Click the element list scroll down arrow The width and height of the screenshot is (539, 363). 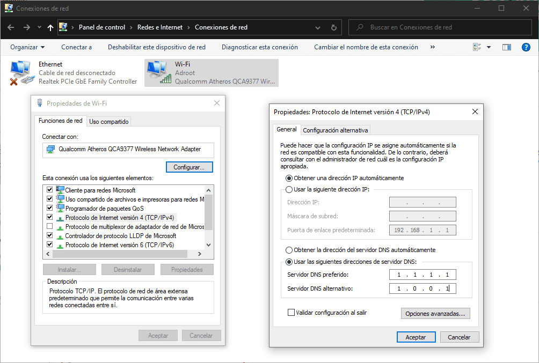tap(208, 245)
